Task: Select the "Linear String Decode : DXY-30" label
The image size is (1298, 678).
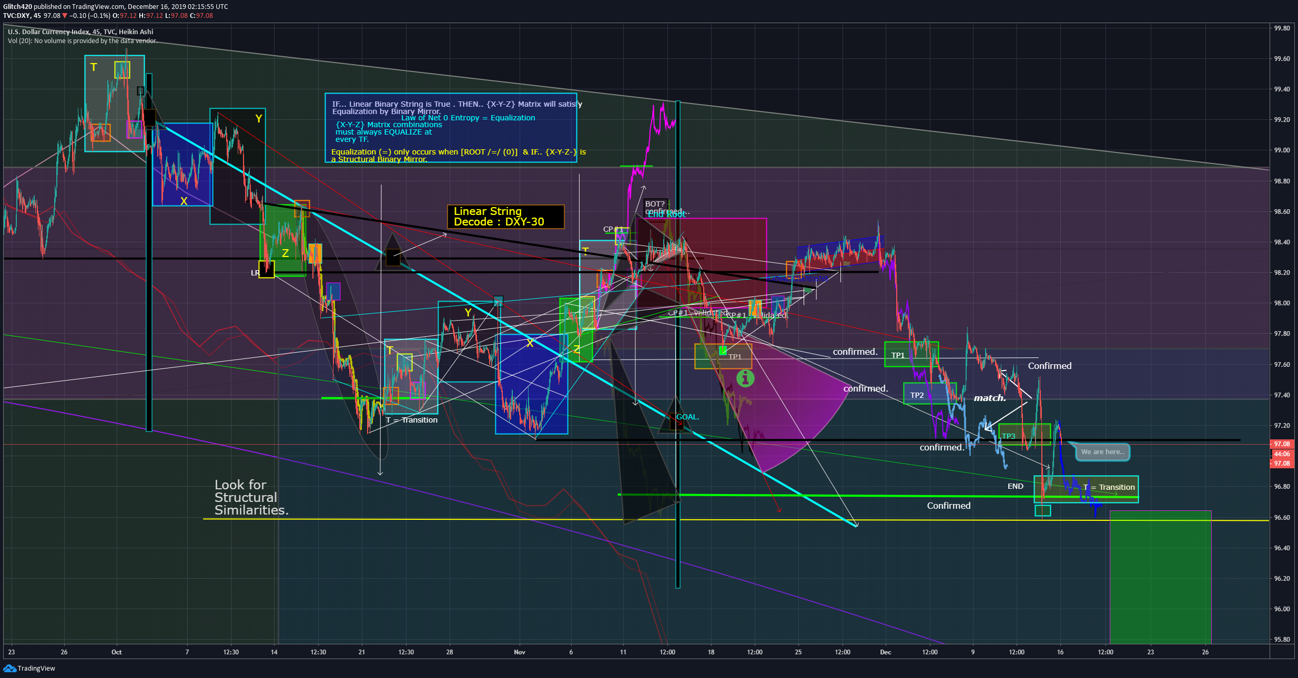Action: click(x=505, y=217)
